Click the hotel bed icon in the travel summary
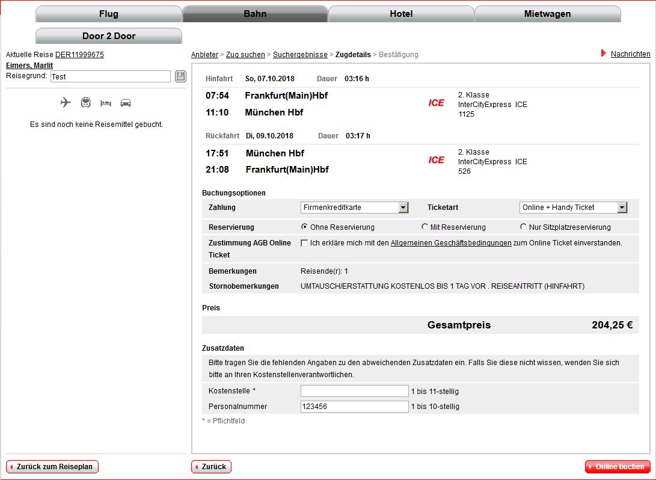Image resolution: width=656 pixels, height=480 pixels. [106, 103]
